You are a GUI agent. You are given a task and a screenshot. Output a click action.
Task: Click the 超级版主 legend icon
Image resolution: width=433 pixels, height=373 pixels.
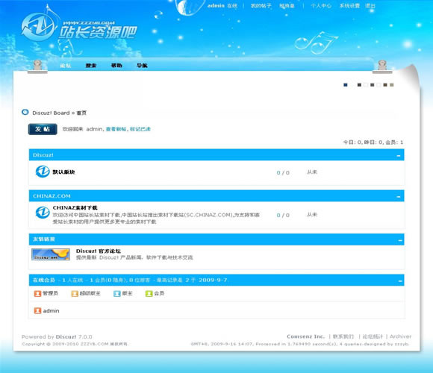coord(75,293)
